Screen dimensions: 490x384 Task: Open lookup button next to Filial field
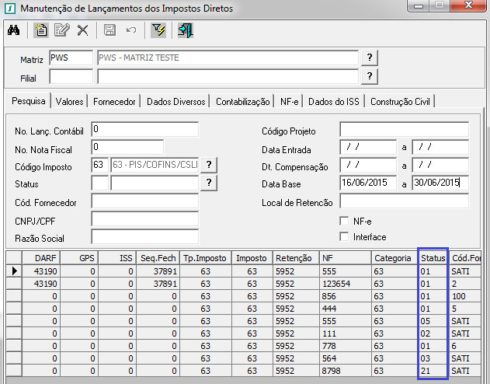(x=370, y=76)
